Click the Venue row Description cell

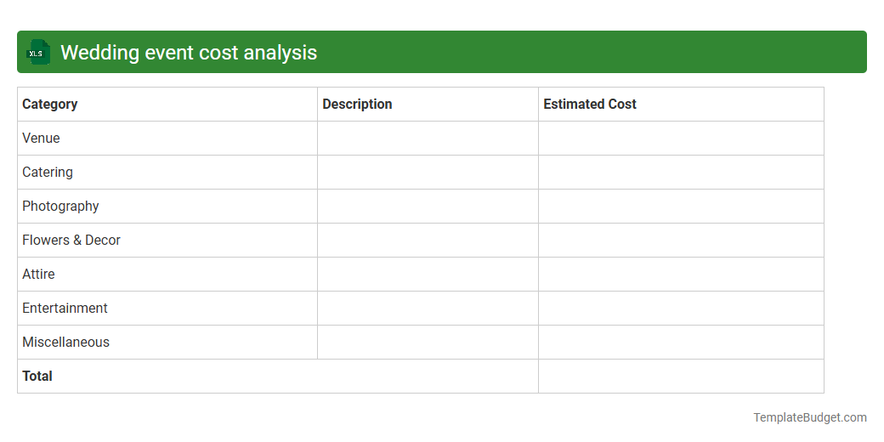click(x=428, y=138)
